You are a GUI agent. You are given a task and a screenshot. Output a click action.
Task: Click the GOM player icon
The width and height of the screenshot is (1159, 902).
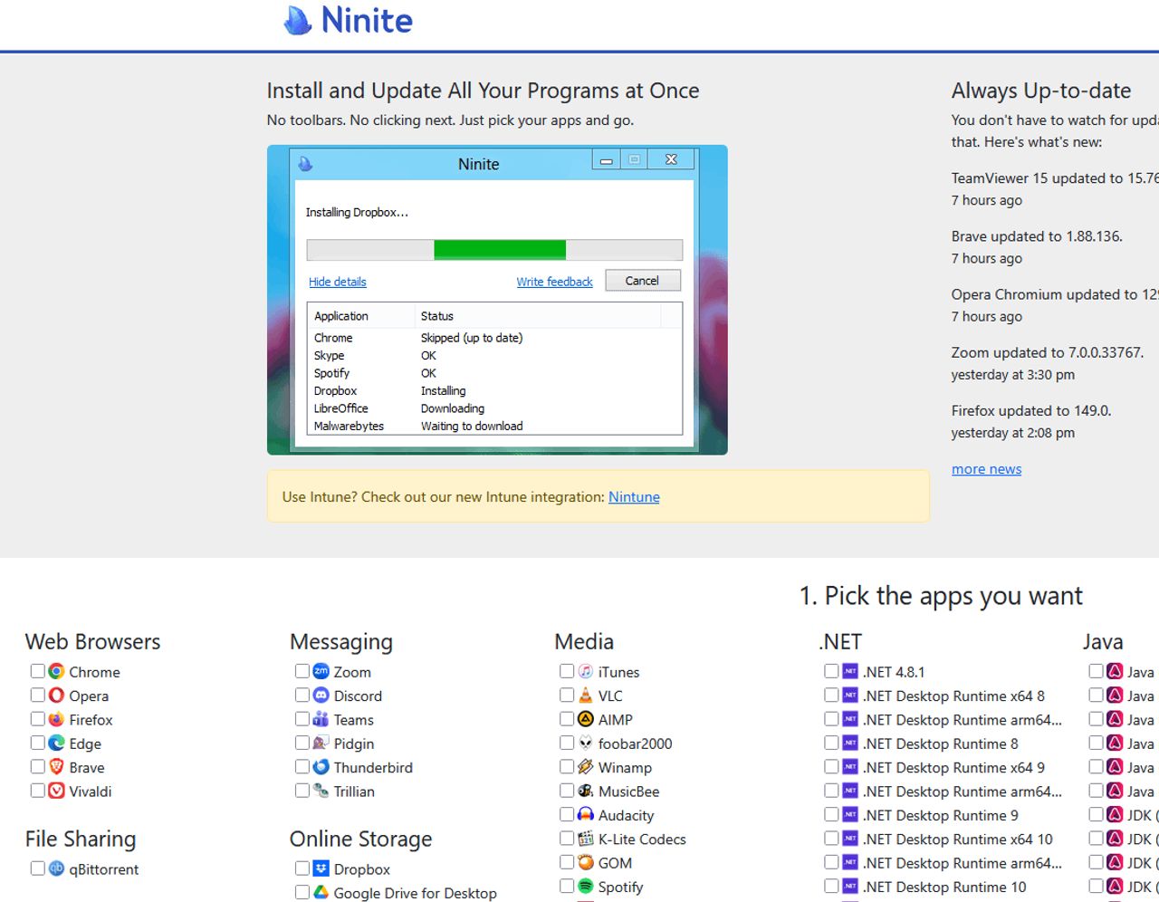pos(586,862)
